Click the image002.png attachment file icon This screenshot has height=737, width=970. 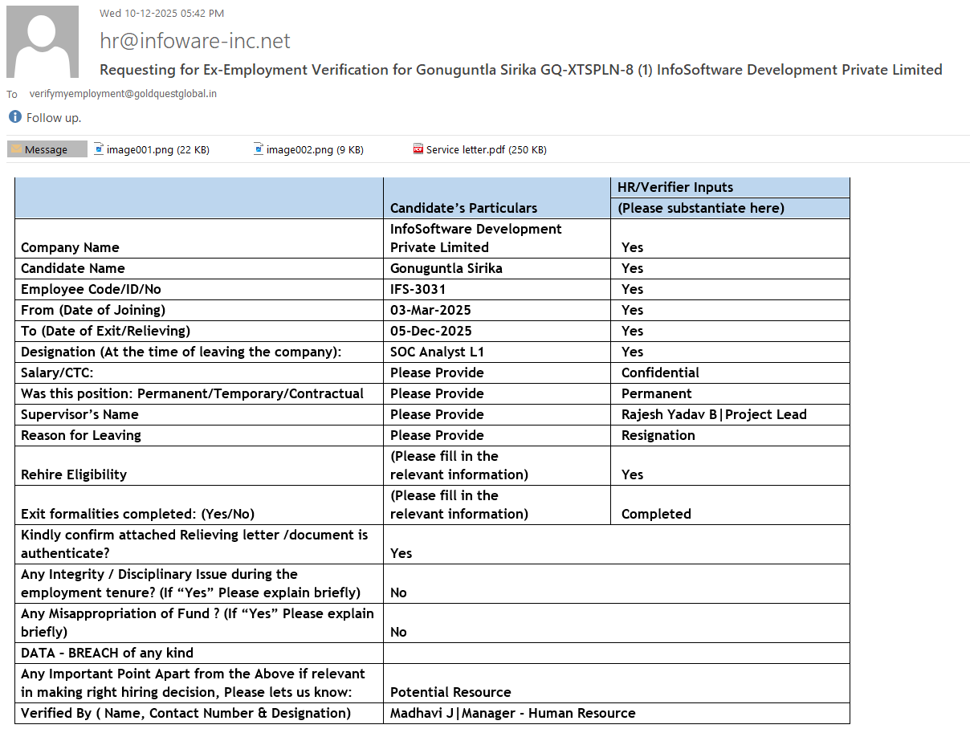(259, 149)
